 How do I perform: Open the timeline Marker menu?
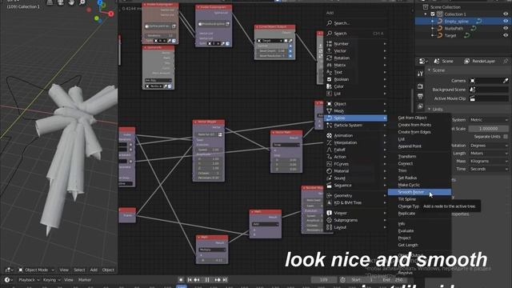[x=85, y=280]
